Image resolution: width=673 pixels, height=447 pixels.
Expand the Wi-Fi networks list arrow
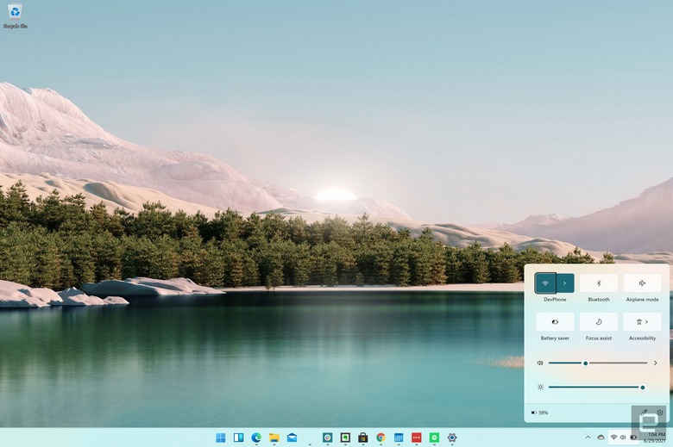(565, 283)
